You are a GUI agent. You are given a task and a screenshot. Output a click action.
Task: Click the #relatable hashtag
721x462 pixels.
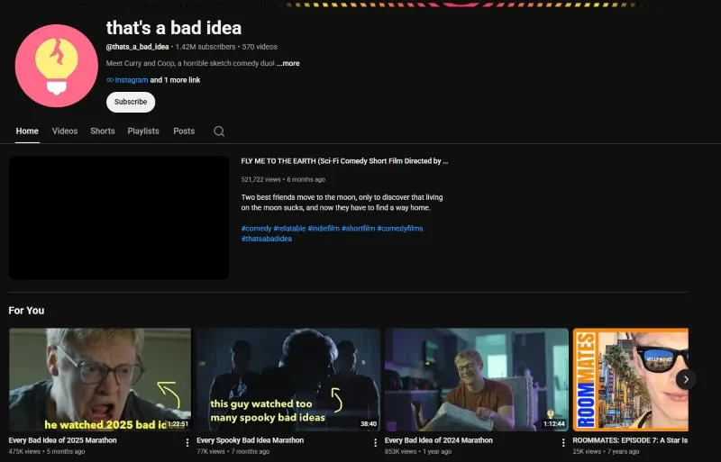289,229
